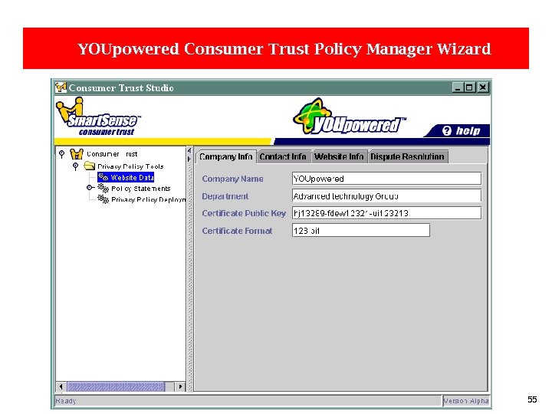The image size is (552, 414).
Task: Collapse split pane with left divider arrow
Action: tap(189, 151)
